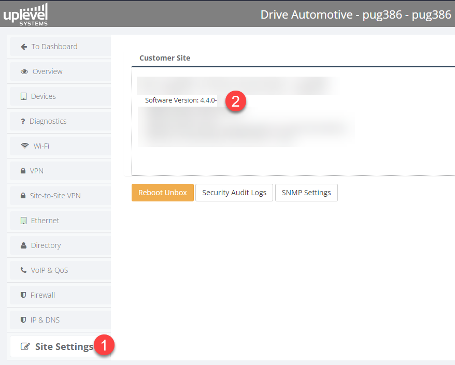This screenshot has width=455, height=365.
Task: Click the eye icon next to Overview
Action: click(24, 71)
